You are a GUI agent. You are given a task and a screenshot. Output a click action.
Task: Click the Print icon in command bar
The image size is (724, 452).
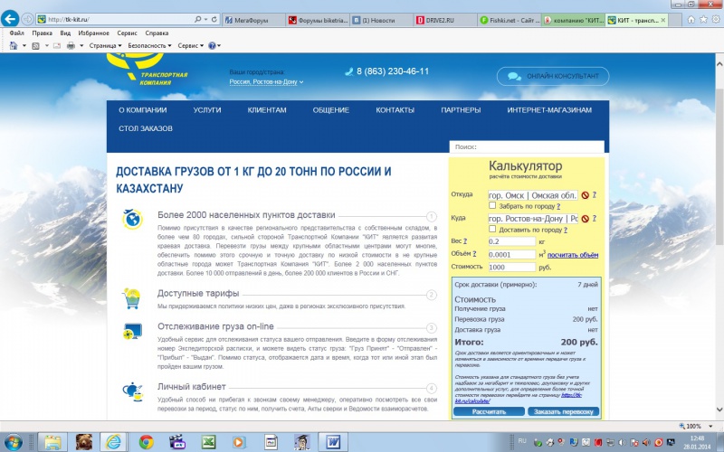pyautogui.click(x=71, y=46)
